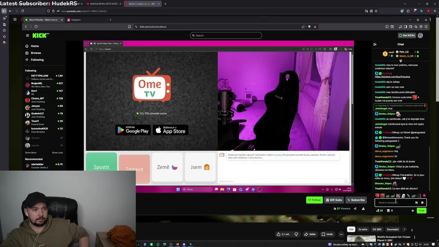The width and height of the screenshot is (439, 247).
Task: Open the chat shop icon showing 0
Action: pyautogui.click(x=390, y=211)
